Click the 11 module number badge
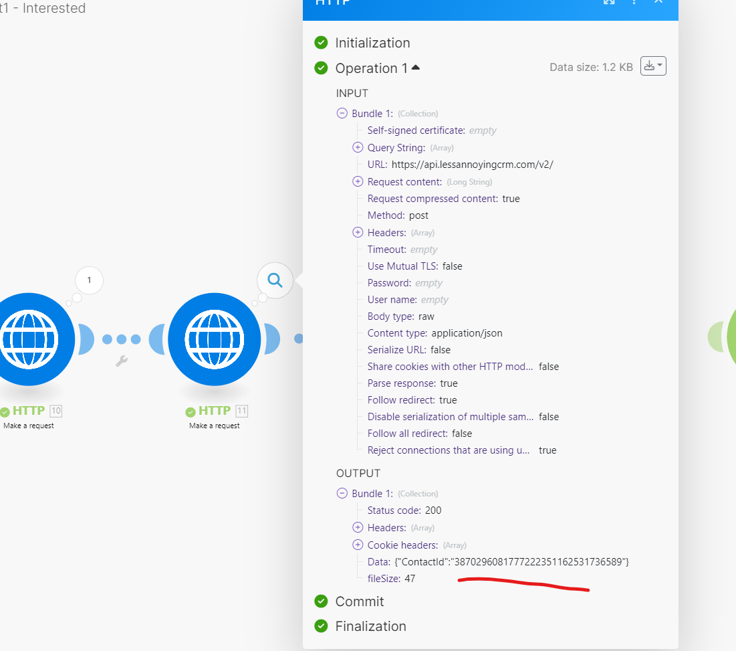The height and width of the screenshot is (651, 736). pyautogui.click(x=242, y=411)
